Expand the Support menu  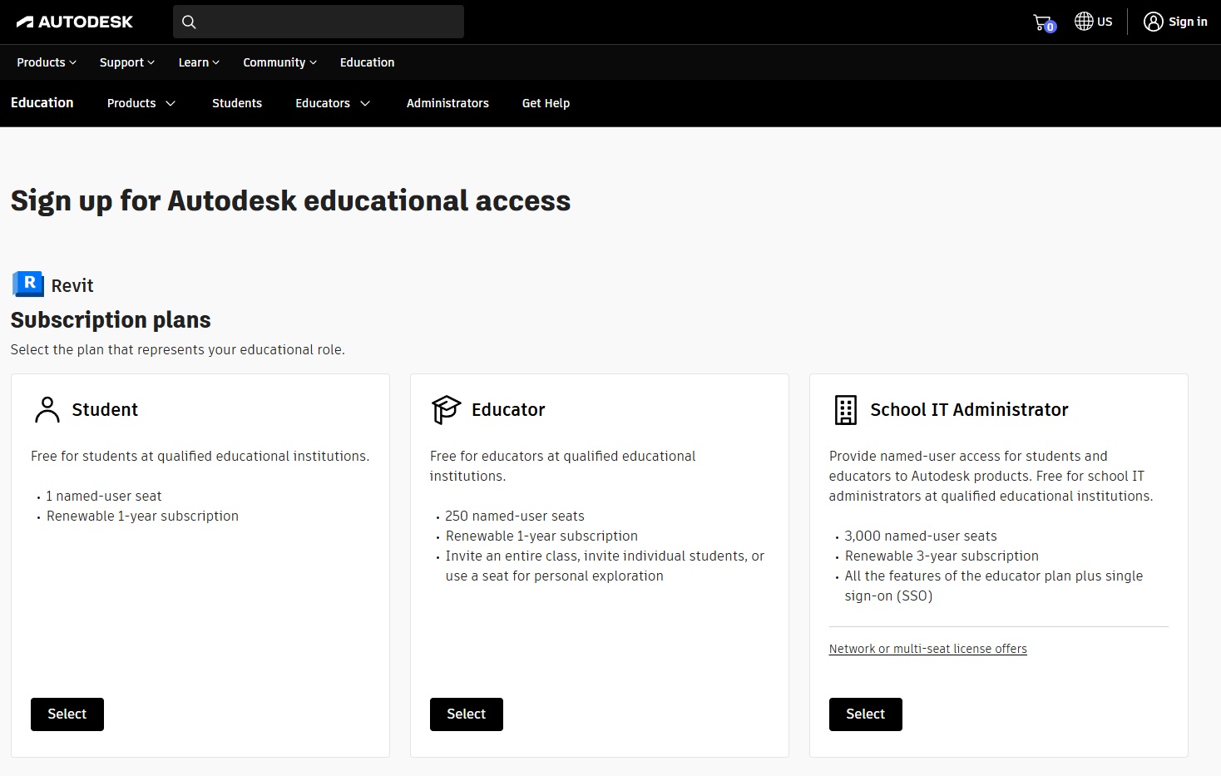(127, 62)
